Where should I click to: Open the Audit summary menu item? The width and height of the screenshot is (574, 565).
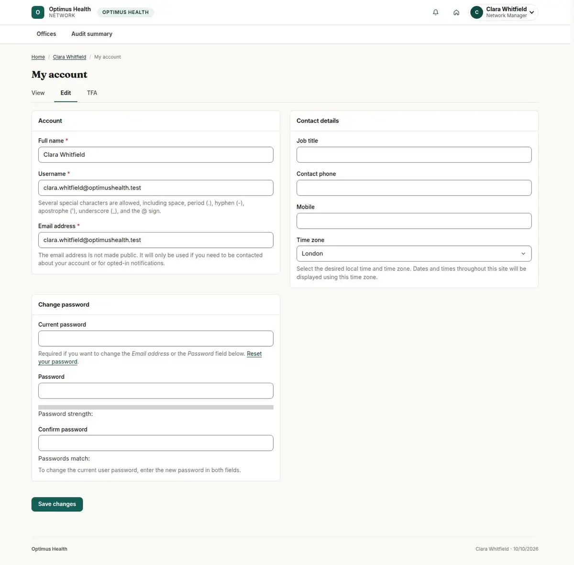tap(92, 34)
